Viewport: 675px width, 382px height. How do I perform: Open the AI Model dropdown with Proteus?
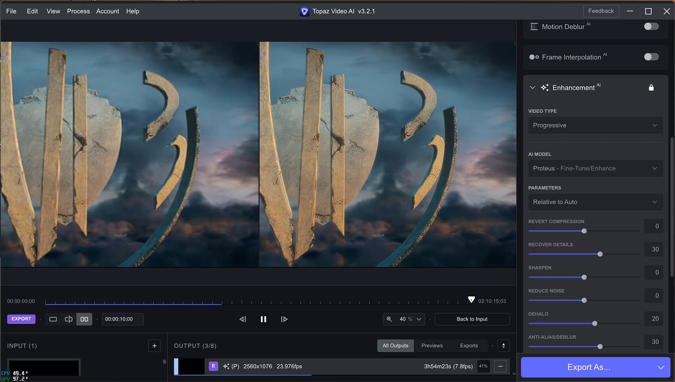click(x=595, y=168)
